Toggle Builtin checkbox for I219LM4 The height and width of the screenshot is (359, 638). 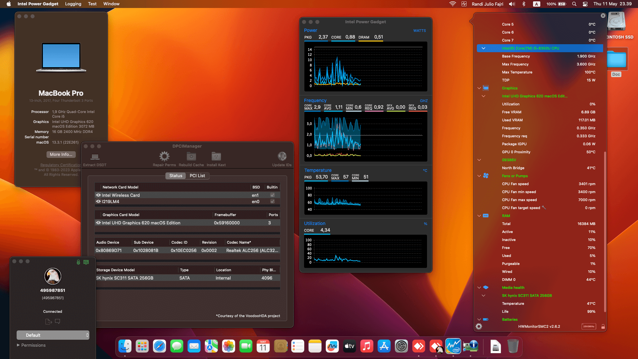pyautogui.click(x=272, y=201)
